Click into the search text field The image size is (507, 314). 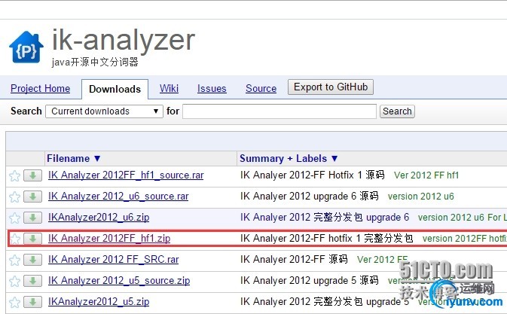(279, 111)
